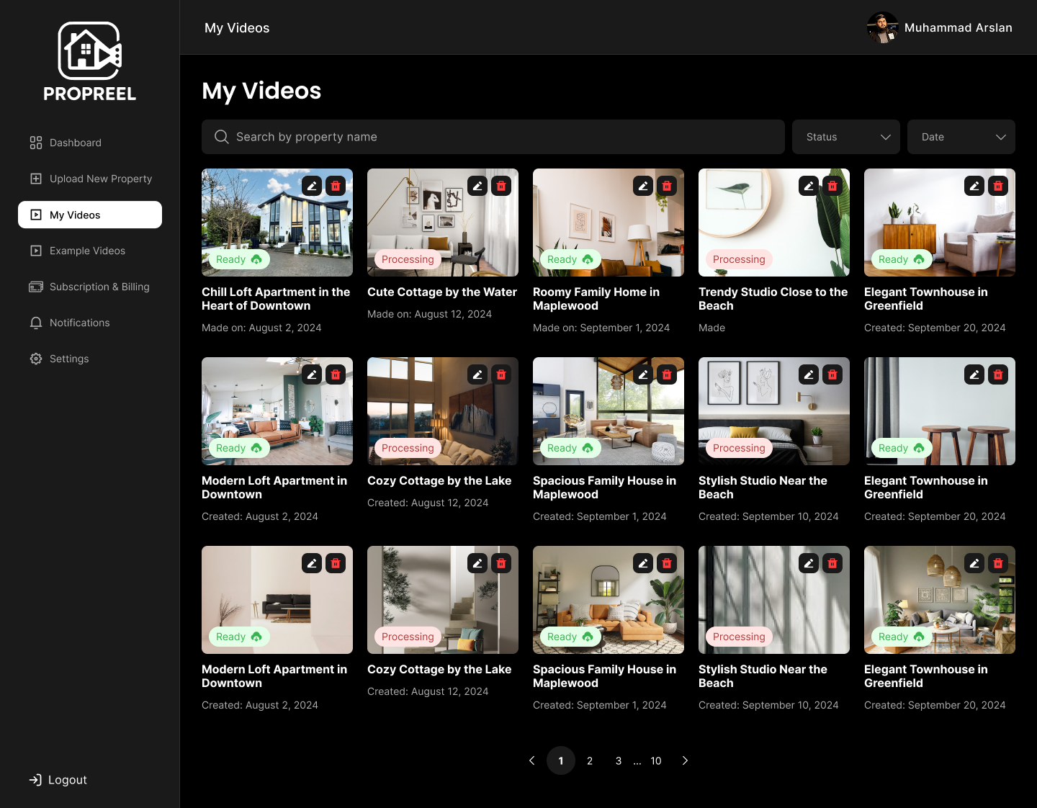Click Processing badge on Trendy Studio
This screenshot has height=808, width=1037.
739,259
